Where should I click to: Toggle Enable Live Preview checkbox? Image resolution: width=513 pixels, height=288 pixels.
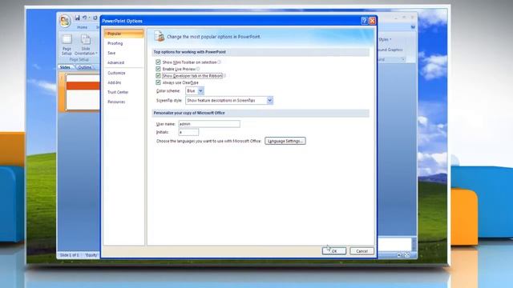point(159,69)
